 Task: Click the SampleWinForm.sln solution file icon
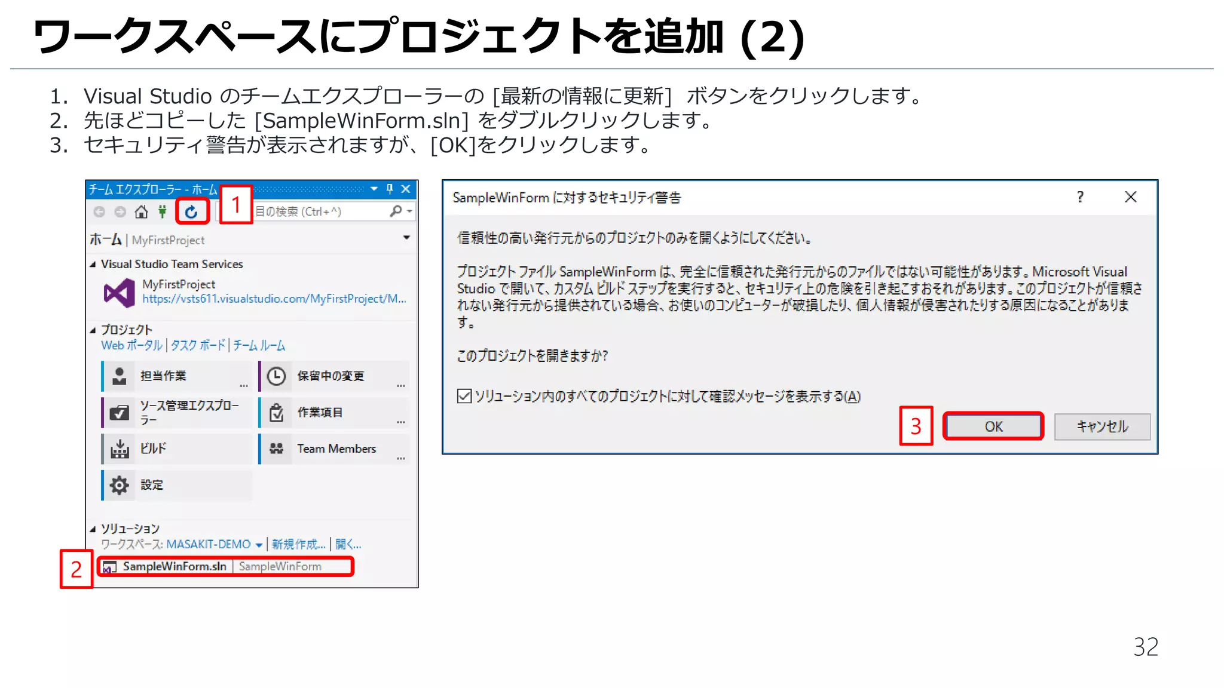(x=109, y=567)
